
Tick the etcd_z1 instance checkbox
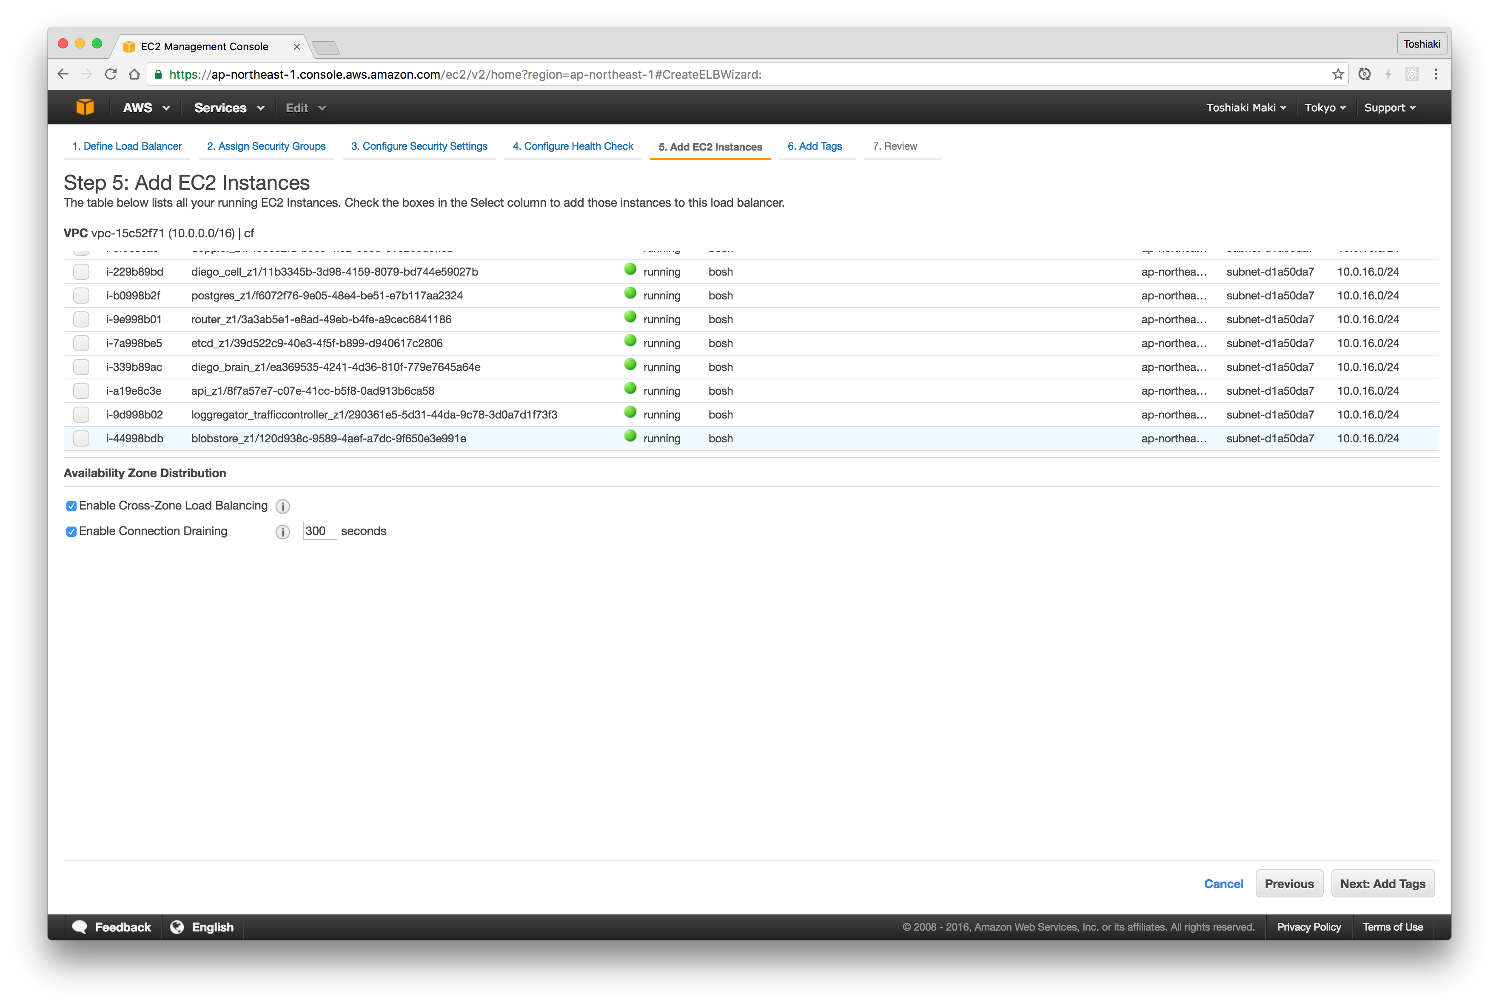pos(81,343)
